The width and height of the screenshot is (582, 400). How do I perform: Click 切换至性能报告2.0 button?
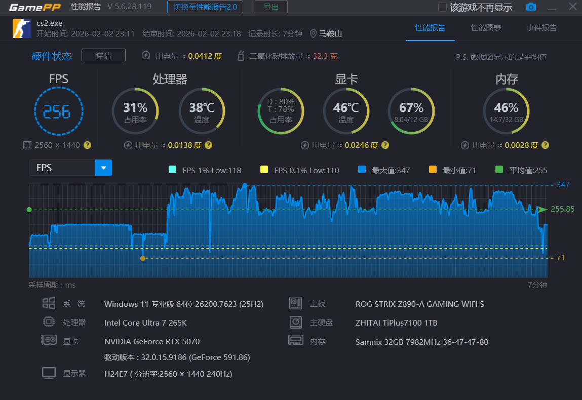[x=205, y=7]
